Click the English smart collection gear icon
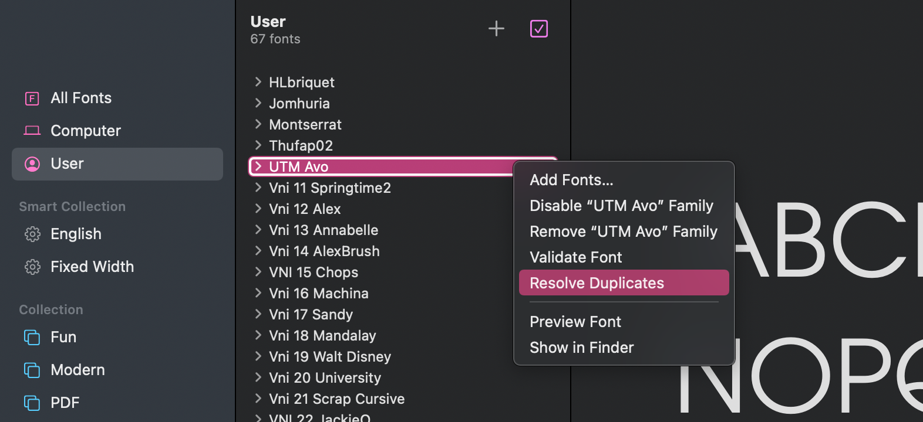923x422 pixels. [x=32, y=234]
